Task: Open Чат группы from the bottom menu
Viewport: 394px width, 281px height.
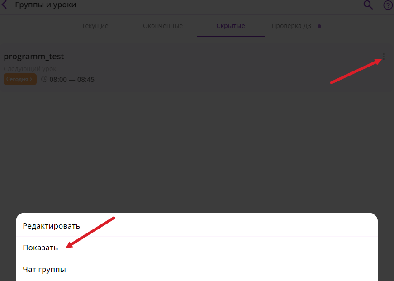Action: [197, 269]
